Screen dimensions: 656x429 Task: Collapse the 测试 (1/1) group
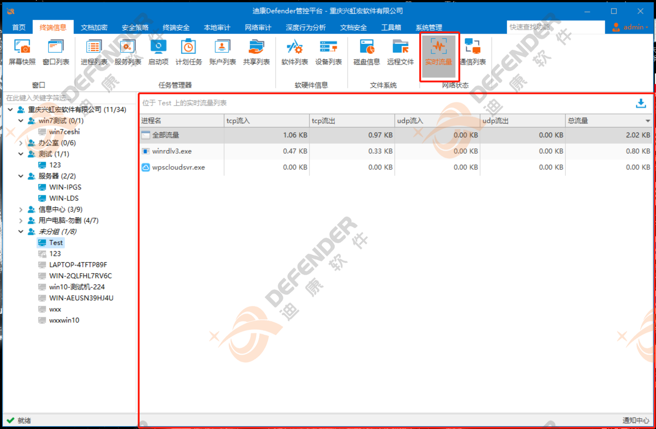point(21,154)
